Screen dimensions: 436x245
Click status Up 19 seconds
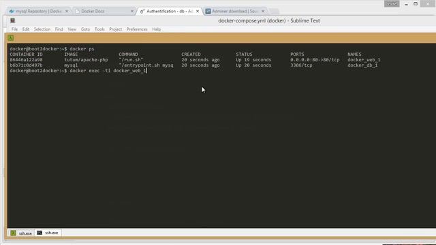coord(253,60)
